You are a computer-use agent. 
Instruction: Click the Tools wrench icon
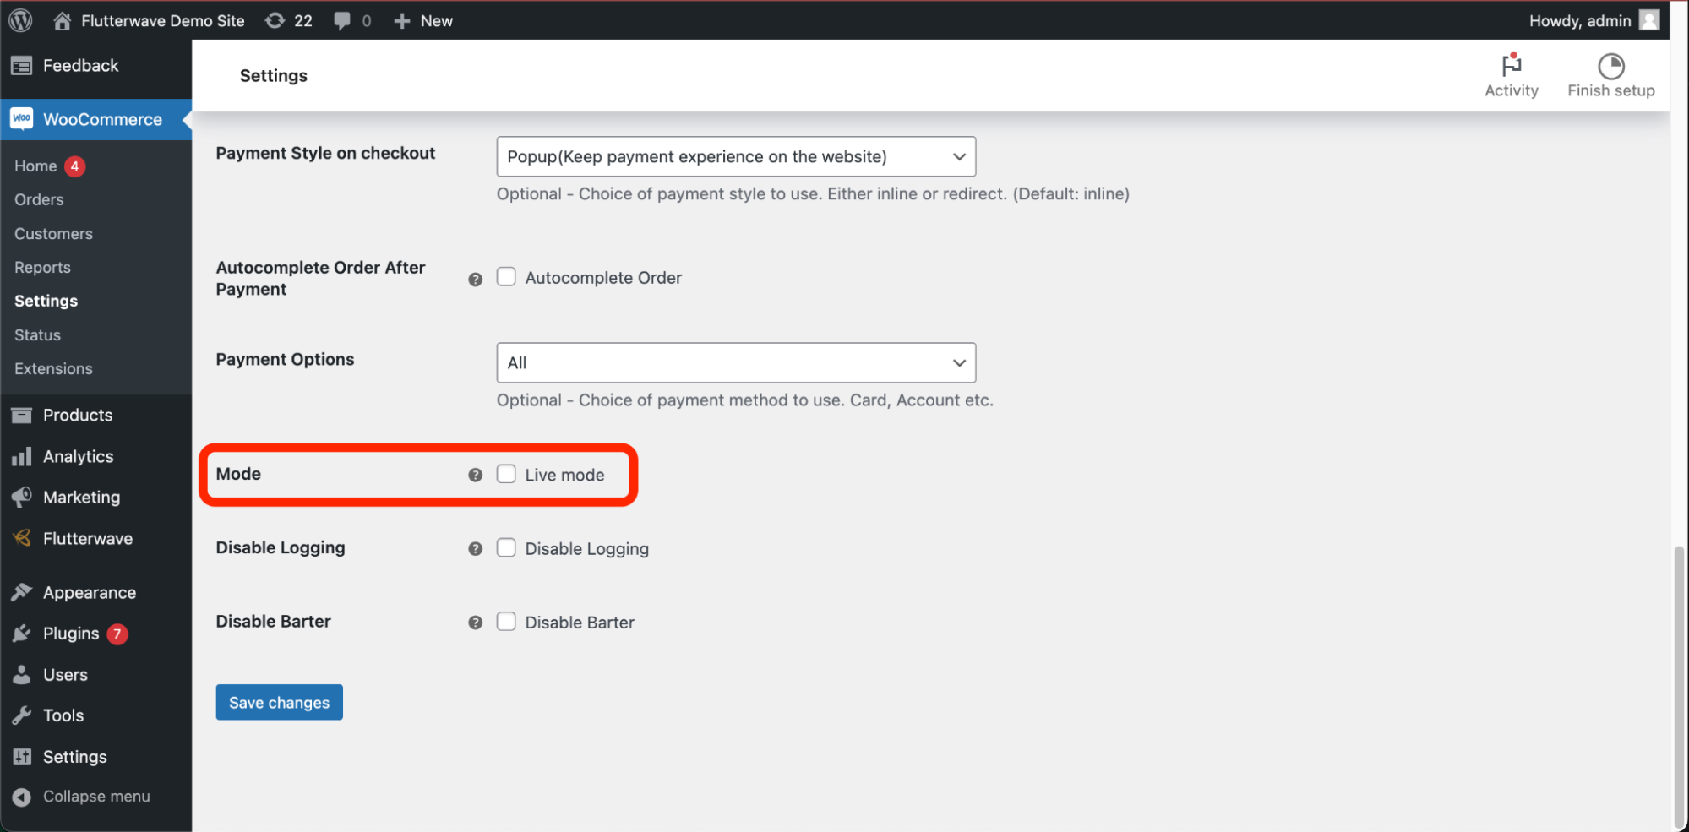[22, 715]
